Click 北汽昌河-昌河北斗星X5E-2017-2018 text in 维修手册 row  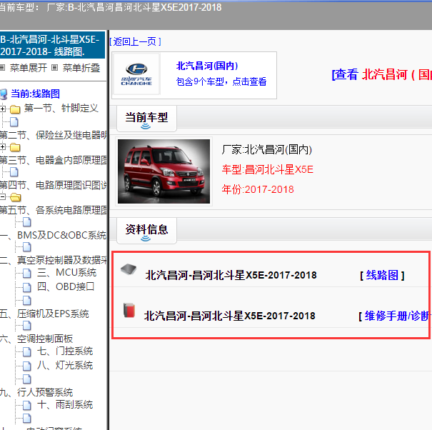229,316
